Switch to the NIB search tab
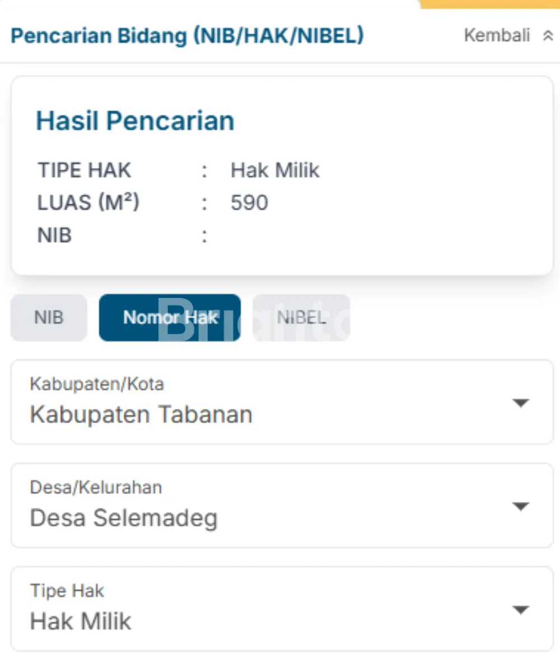560x653 pixels. [x=49, y=318]
